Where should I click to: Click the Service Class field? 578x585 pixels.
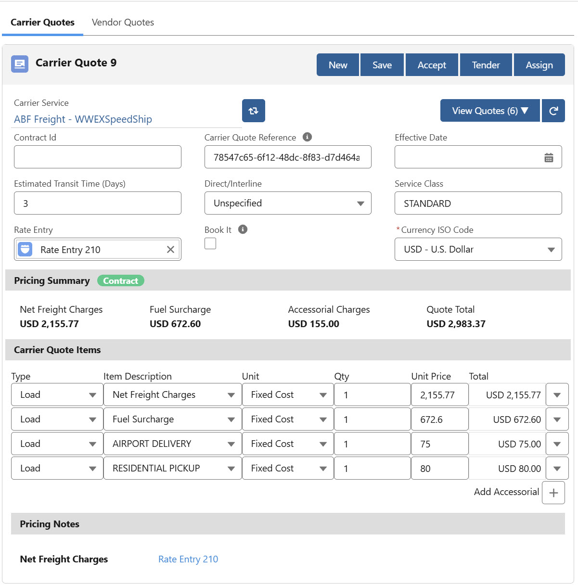pos(478,203)
